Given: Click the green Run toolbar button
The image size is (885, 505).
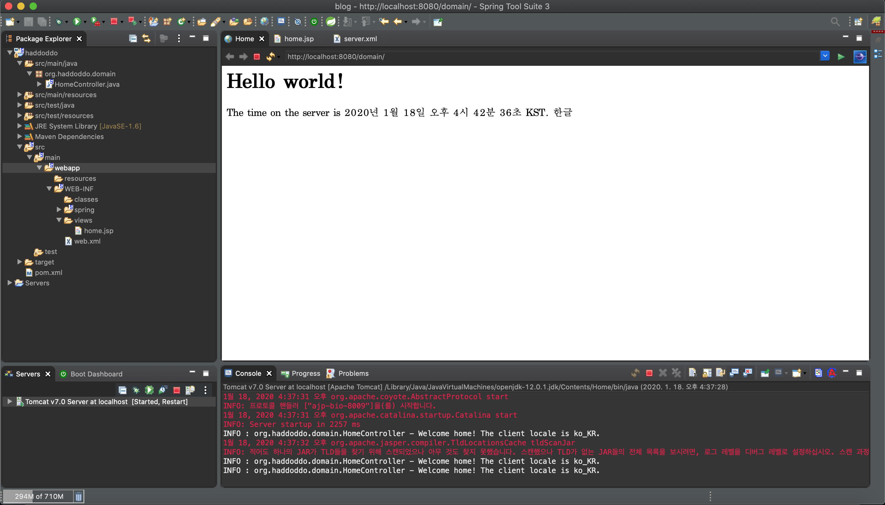Looking at the screenshot, I should [x=77, y=22].
